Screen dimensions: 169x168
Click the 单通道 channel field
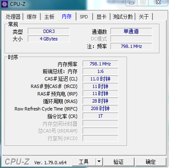pyautogui.click(x=131, y=31)
